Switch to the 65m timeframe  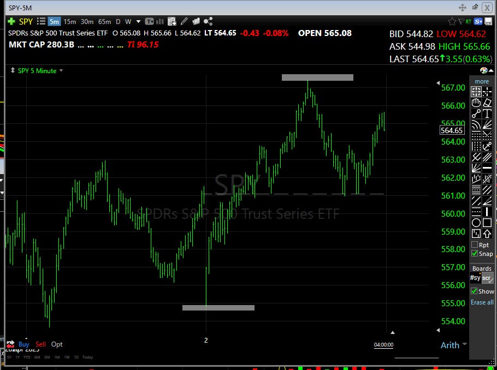[105, 21]
